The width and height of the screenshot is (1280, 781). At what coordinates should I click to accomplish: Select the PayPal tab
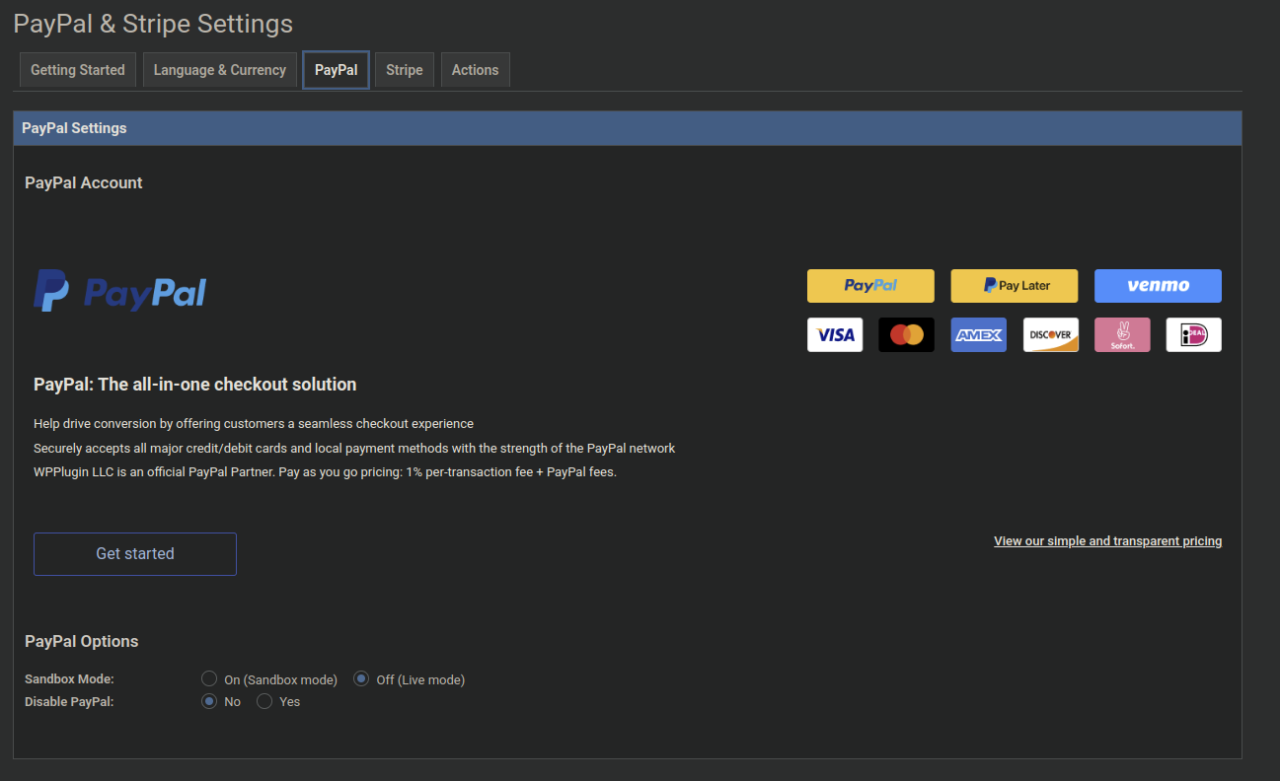tap(337, 70)
